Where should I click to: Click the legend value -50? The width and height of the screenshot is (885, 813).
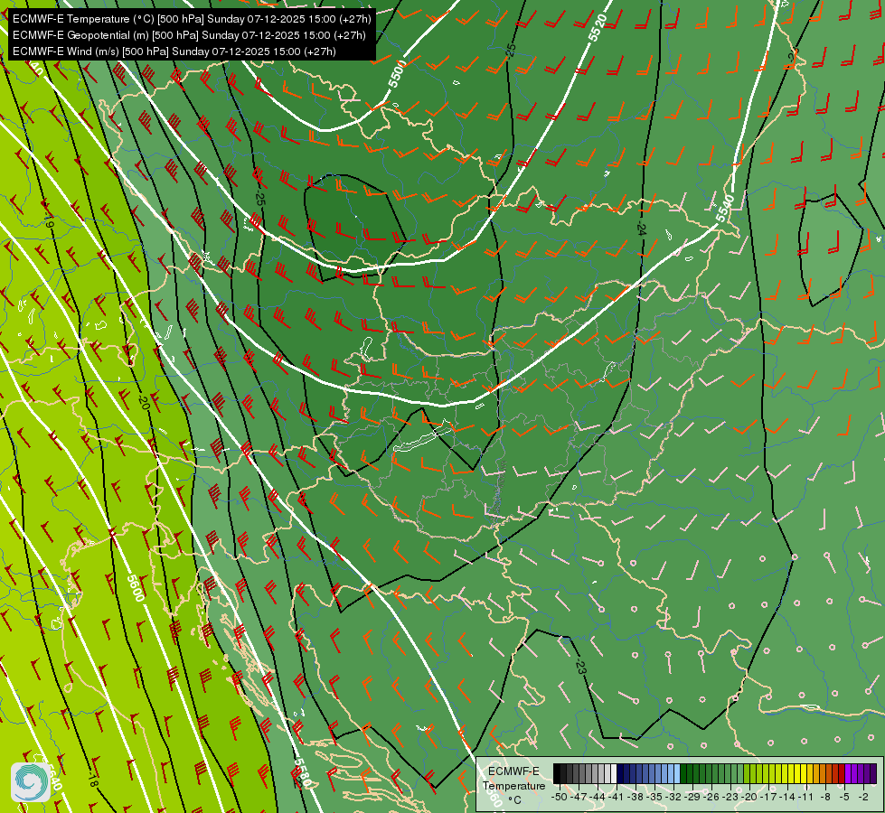point(560,797)
